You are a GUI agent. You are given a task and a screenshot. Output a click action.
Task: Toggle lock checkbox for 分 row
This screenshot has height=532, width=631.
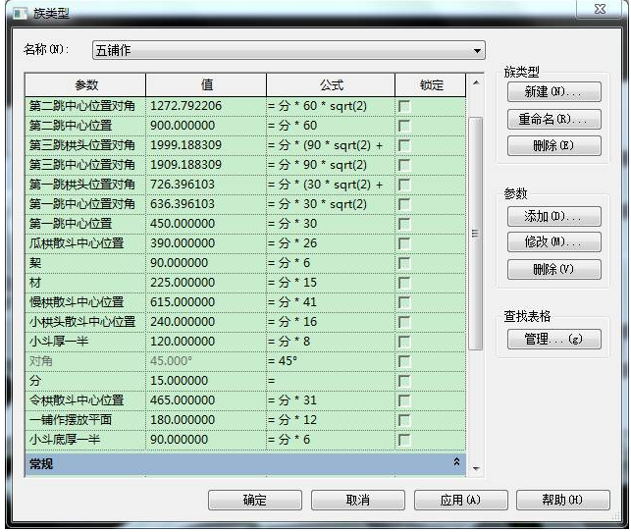coord(404,381)
